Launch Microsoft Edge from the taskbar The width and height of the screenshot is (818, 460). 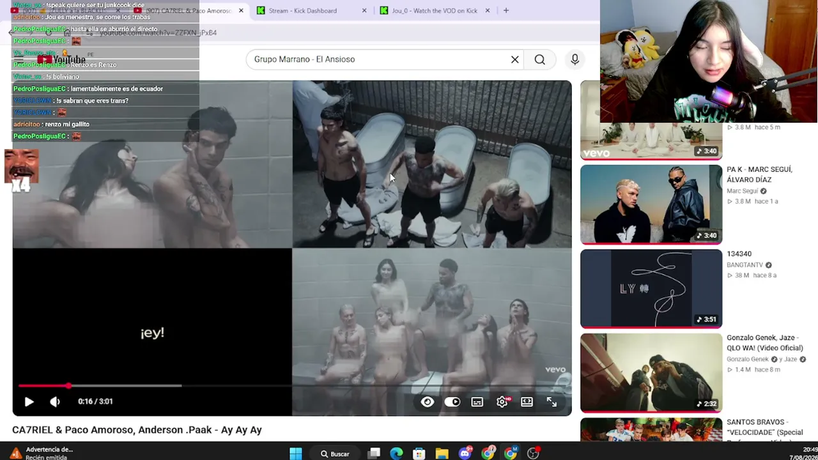coord(396,454)
